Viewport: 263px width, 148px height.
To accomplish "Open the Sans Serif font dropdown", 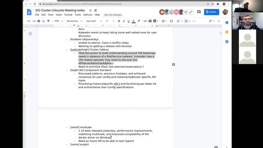I will (x=94, y=21).
